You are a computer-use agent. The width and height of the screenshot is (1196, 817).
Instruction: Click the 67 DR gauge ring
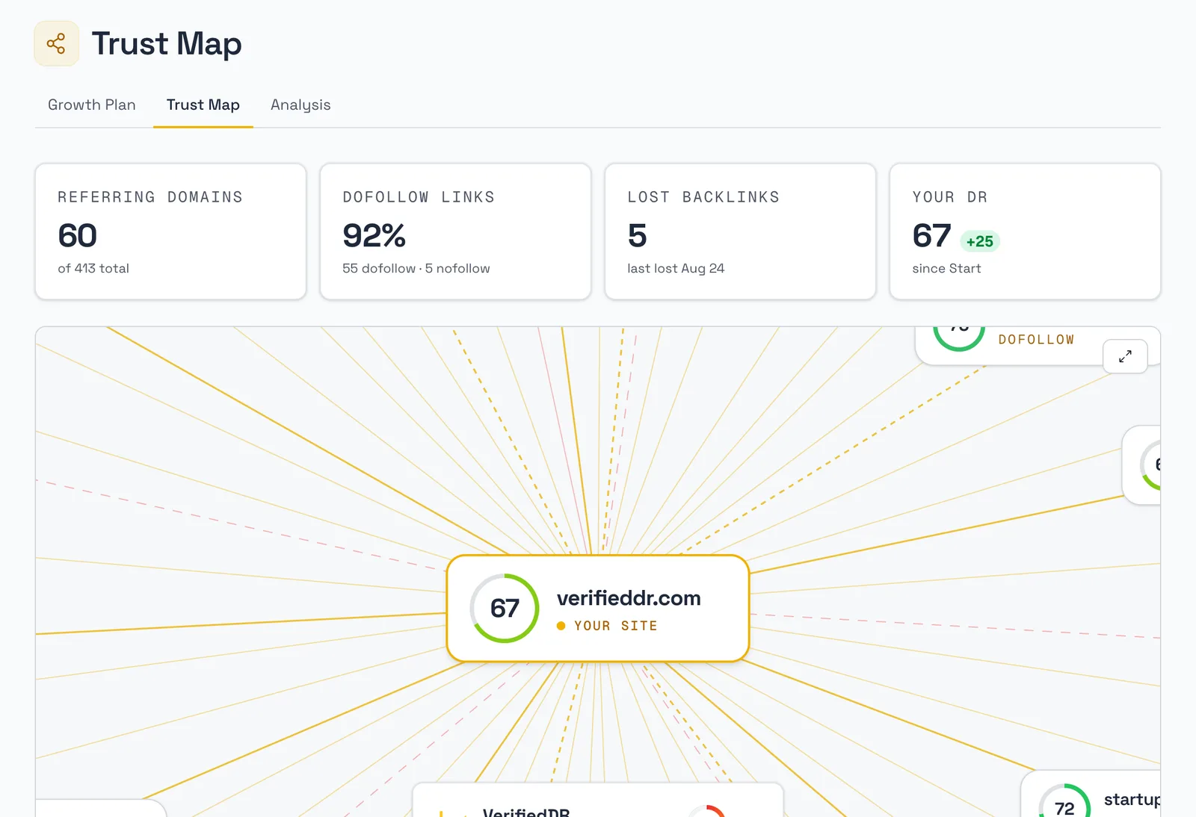point(505,608)
